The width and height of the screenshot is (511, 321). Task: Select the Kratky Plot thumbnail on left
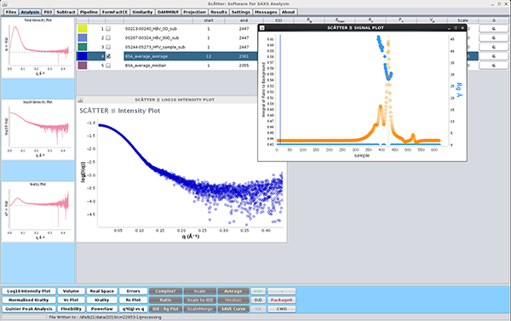click(x=37, y=211)
